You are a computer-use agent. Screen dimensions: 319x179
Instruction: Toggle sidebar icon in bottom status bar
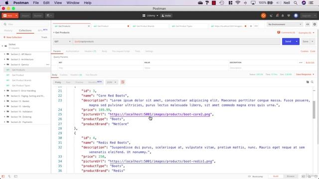click(3, 177)
